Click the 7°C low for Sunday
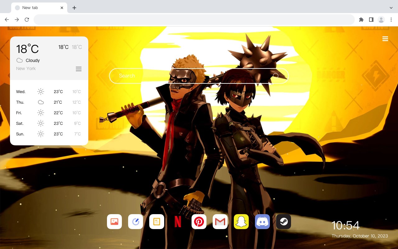 (x=77, y=134)
